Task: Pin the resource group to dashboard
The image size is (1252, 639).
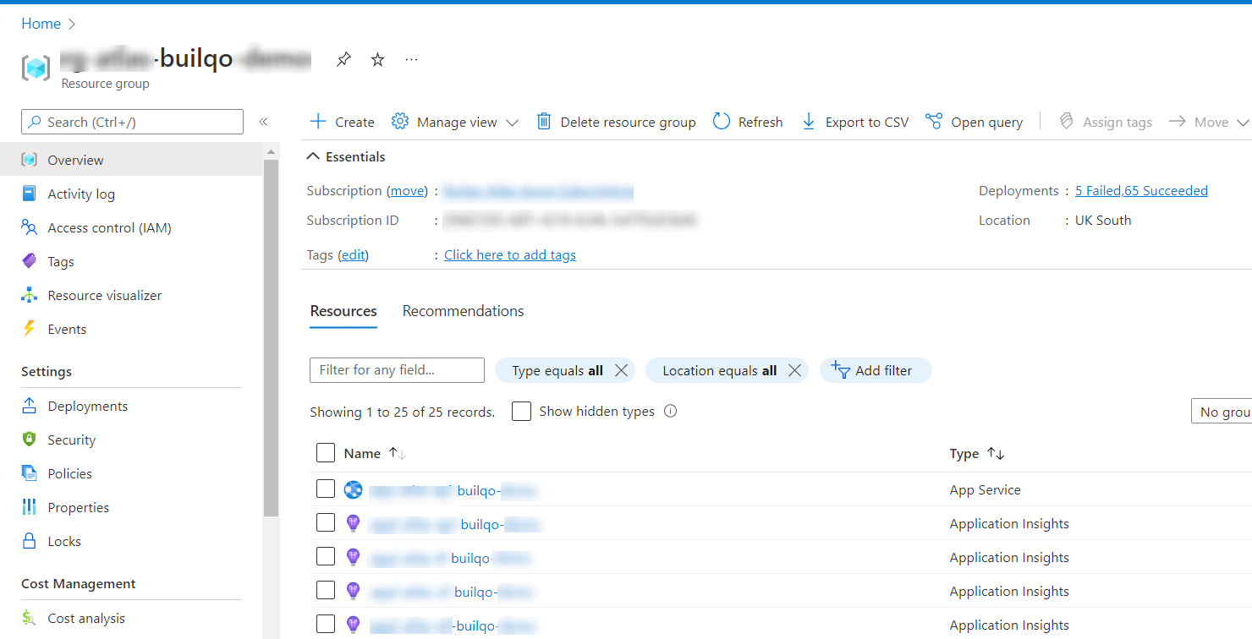Action: (343, 60)
